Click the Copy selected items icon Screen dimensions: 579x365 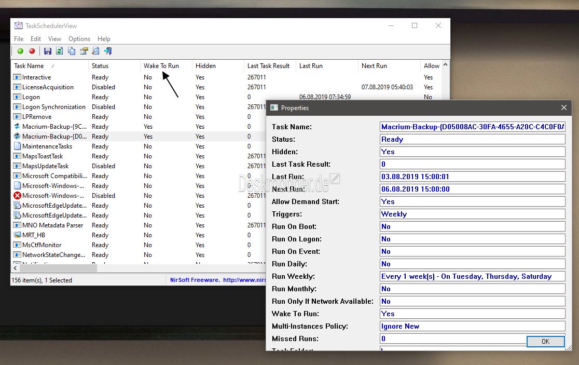tap(72, 51)
